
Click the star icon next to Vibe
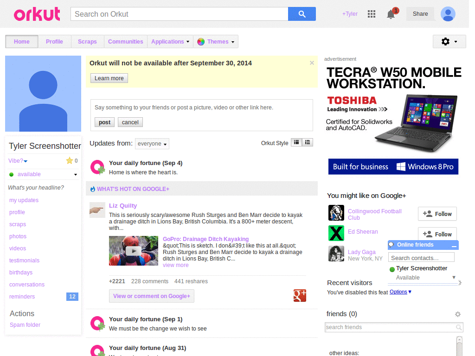pyautogui.click(x=70, y=160)
